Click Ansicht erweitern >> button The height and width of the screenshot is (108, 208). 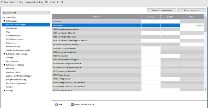(192, 10)
